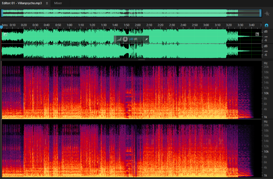Screen dimensions: 273x179
Task: Click the blue playhead marker on ruler
Action: pyautogui.click(x=1, y=27)
